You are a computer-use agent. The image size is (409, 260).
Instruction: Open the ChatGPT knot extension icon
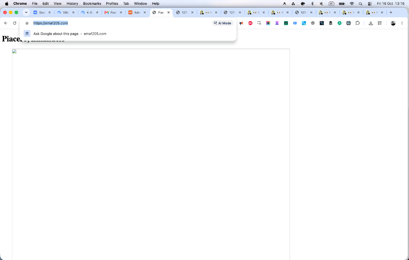pos(313,23)
